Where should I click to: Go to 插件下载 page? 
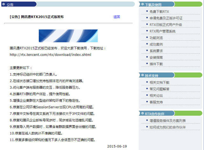(x=156, y=64)
